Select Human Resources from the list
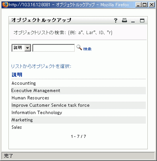The image size is (157, 161). tap(30, 98)
